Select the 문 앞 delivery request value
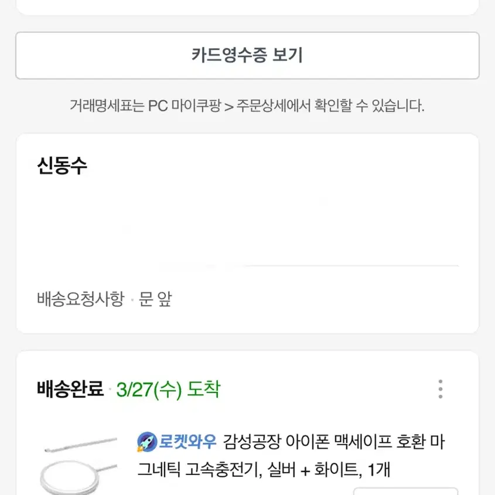 pyautogui.click(x=155, y=299)
